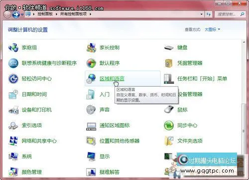The image size is (249, 180).
Task: Open the 日期和时间 icon
Action: [x=13, y=94]
